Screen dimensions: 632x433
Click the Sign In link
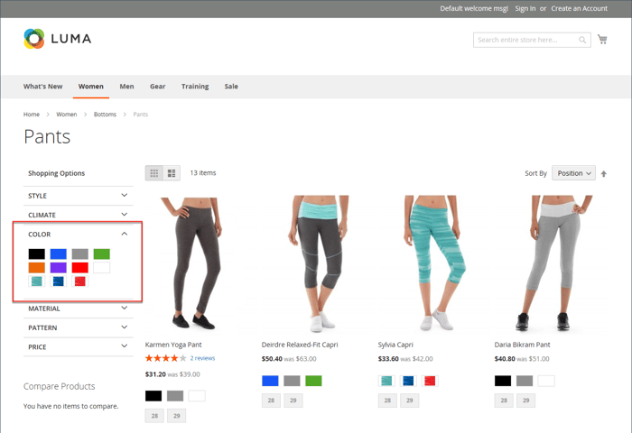[x=525, y=8]
